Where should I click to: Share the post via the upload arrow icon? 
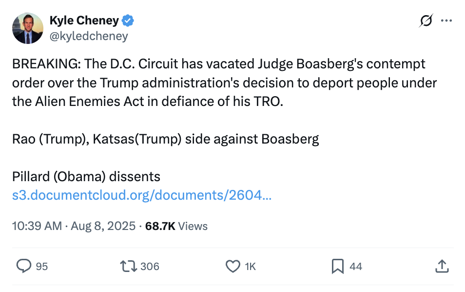click(x=441, y=266)
